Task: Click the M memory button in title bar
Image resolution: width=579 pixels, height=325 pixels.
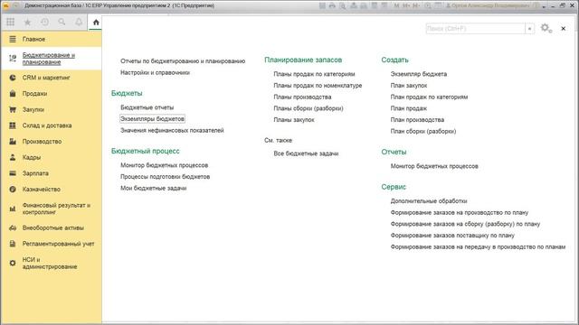Action: [x=396, y=6]
